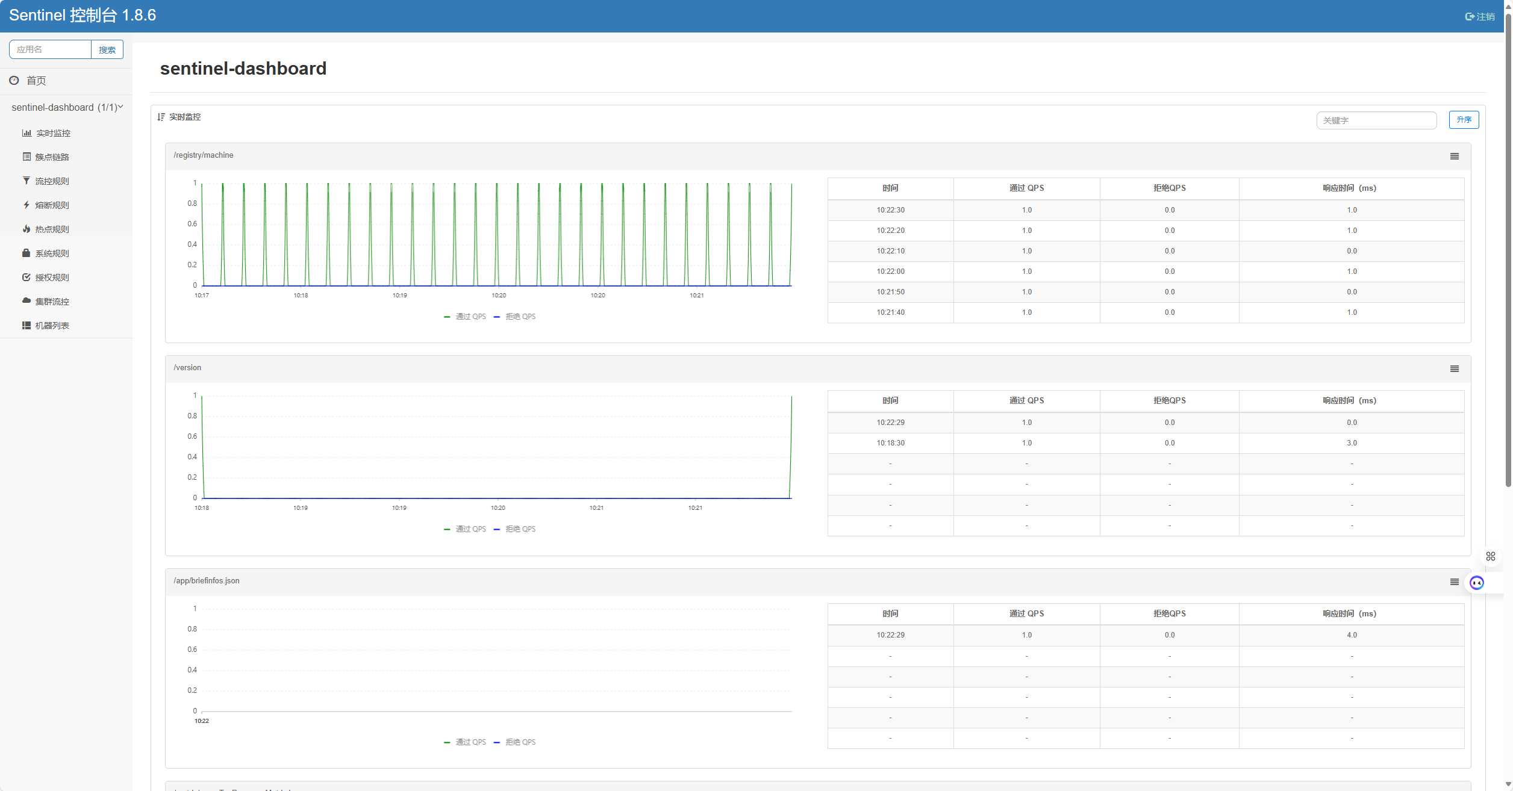The height and width of the screenshot is (791, 1513).
Task: Go to 首页 home menu item
Action: click(36, 81)
